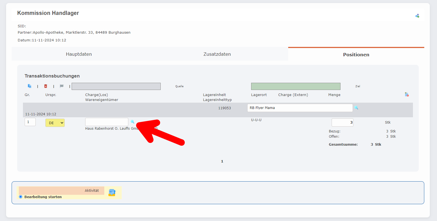
Task: Open Charge(Los) search magnifier icon
Action: click(x=132, y=122)
